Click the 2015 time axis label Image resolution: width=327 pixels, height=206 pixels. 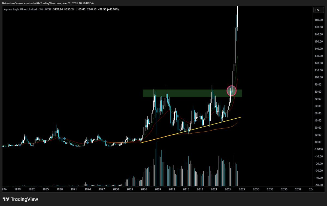tap(186, 189)
